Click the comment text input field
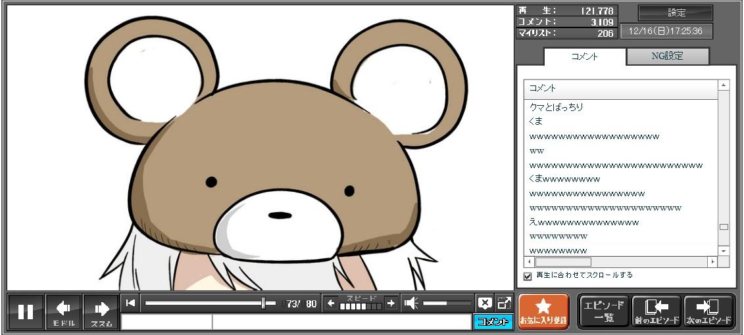This screenshot has width=744, height=335. coord(341,322)
